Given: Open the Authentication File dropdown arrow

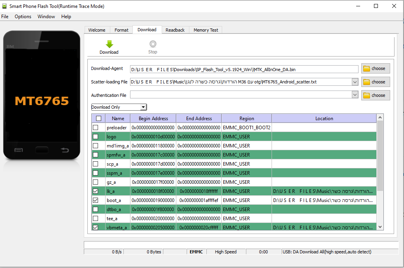Looking at the screenshot, I should tap(355, 95).
